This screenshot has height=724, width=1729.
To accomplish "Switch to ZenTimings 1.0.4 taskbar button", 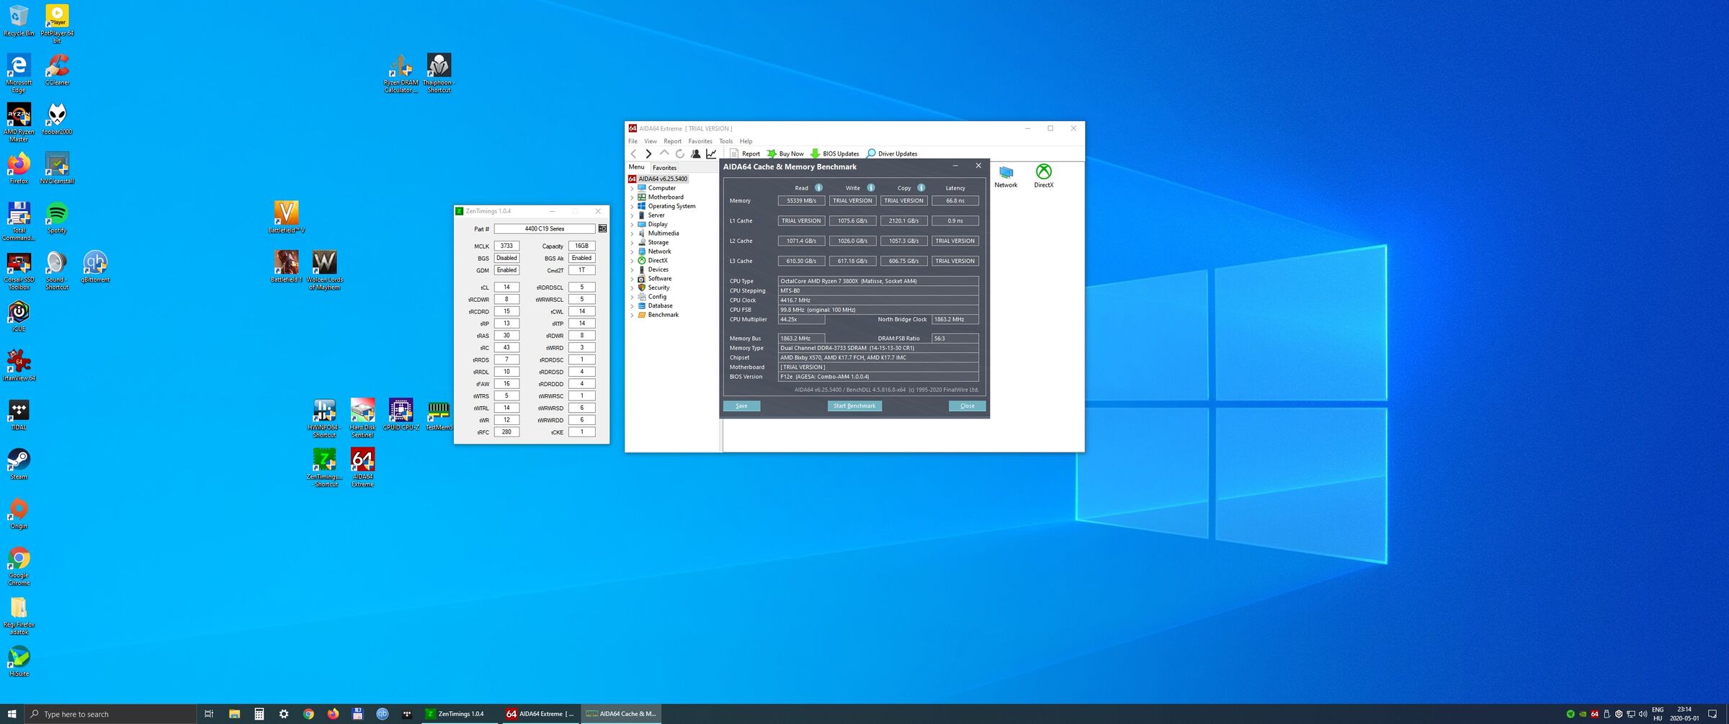I will pyautogui.click(x=460, y=714).
